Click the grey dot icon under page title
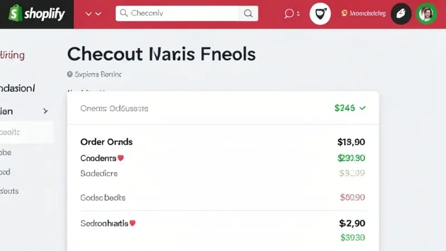 (x=70, y=74)
